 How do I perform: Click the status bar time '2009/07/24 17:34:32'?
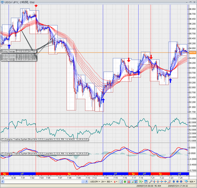click(x=177, y=186)
